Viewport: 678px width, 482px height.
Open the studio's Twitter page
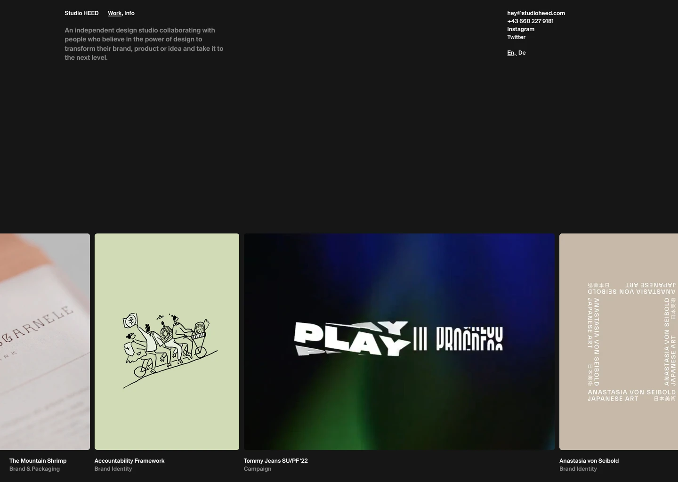(x=516, y=37)
